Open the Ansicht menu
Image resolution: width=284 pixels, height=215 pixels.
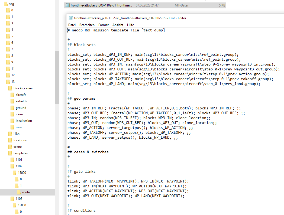[x=118, y=25]
